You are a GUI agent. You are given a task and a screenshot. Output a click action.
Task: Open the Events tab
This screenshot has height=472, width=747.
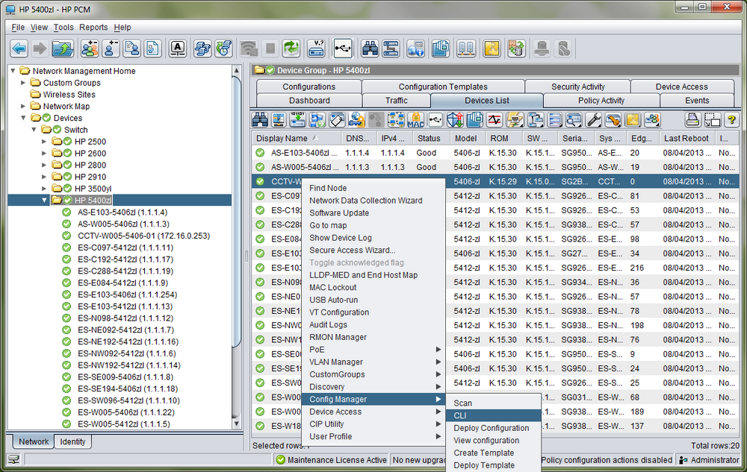pos(697,101)
